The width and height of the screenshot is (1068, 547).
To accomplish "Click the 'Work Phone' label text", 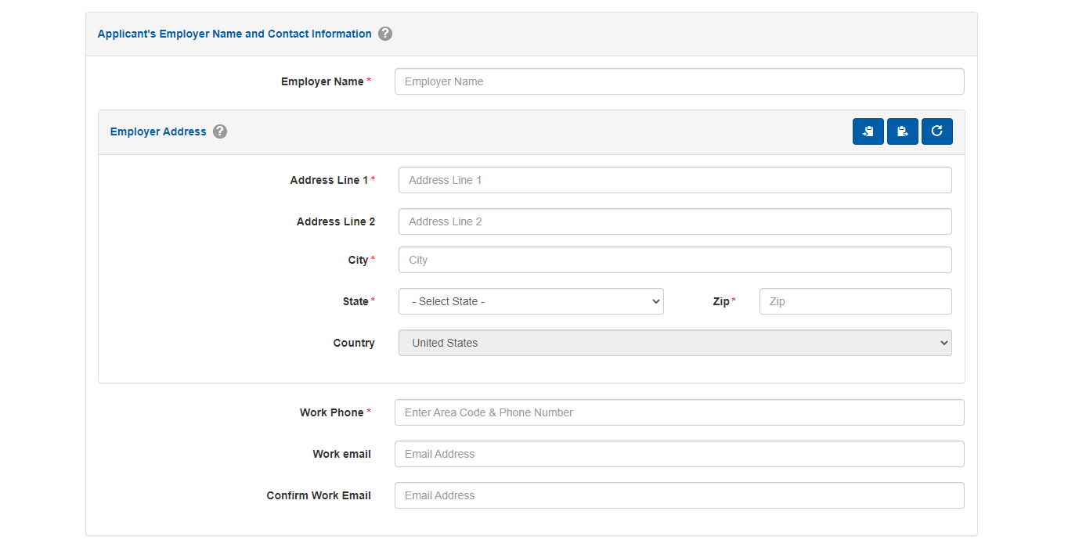I will pyautogui.click(x=331, y=412).
